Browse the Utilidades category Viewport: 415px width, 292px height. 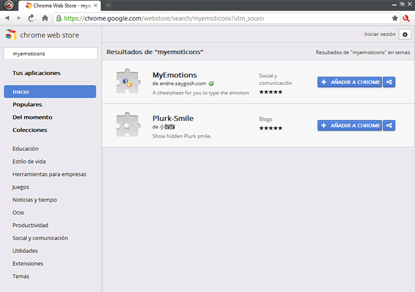tap(25, 251)
